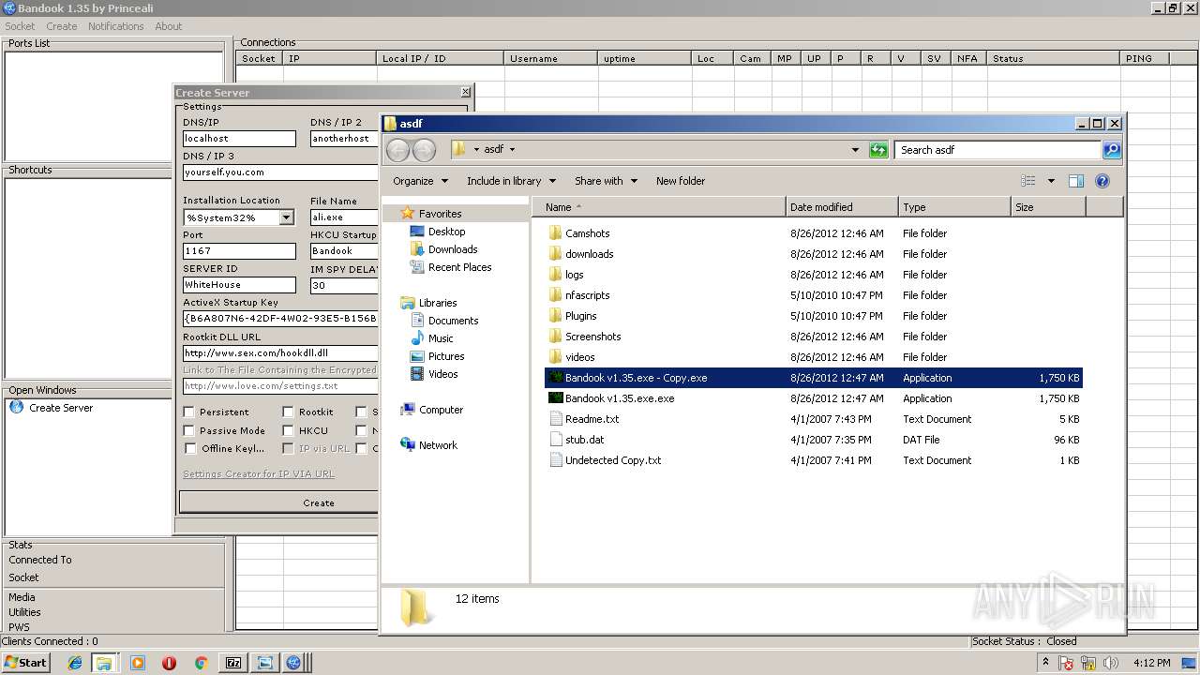The height and width of the screenshot is (675, 1200).
Task: Click the DNS/IP localhost field
Action: 239,138
